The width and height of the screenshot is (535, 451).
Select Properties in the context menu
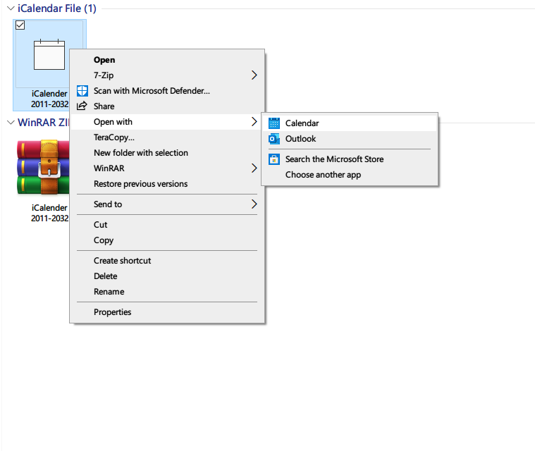113,312
